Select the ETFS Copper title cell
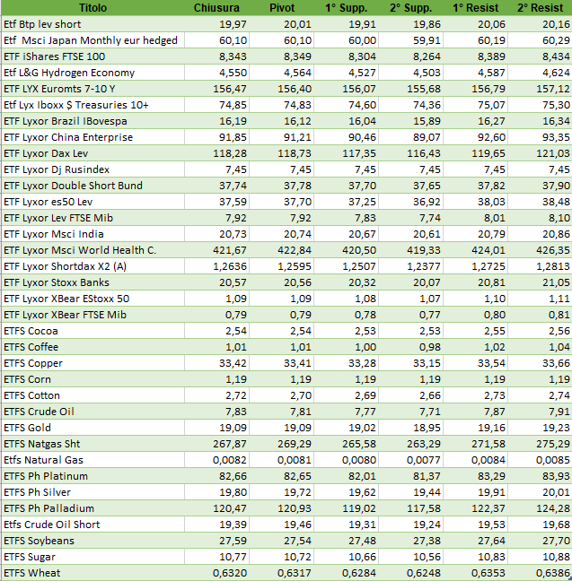This screenshot has height=581, width=572. coord(92,363)
